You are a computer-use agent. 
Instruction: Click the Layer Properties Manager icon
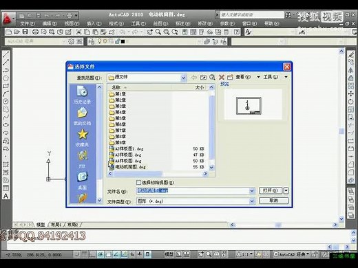pyautogui.click(x=92, y=41)
